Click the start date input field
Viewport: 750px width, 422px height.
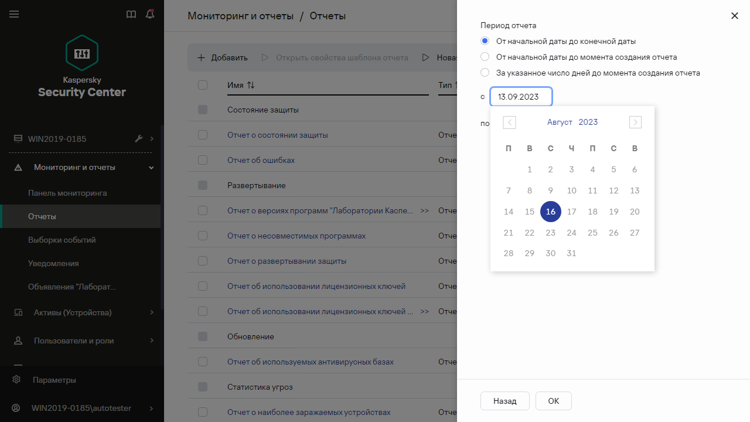point(521,97)
